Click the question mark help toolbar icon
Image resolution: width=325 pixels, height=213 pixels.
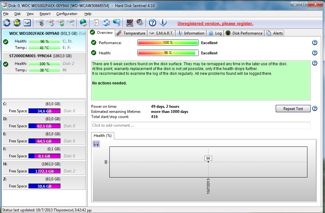[x=152, y=23]
